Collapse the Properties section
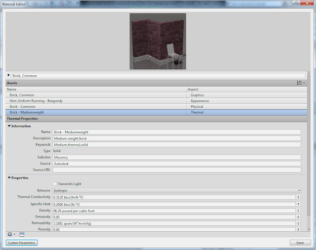Image resolution: width=316 pixels, height=250 pixels. point(9,178)
